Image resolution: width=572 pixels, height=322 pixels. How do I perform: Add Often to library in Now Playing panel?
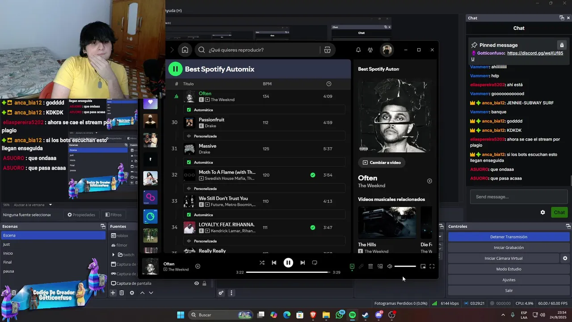429,181
